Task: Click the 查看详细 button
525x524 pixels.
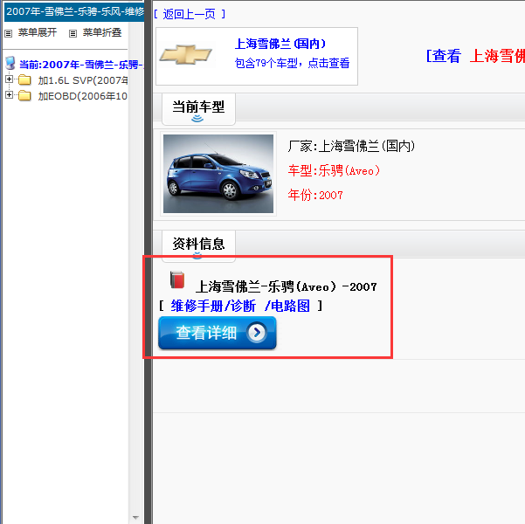Action: click(218, 333)
